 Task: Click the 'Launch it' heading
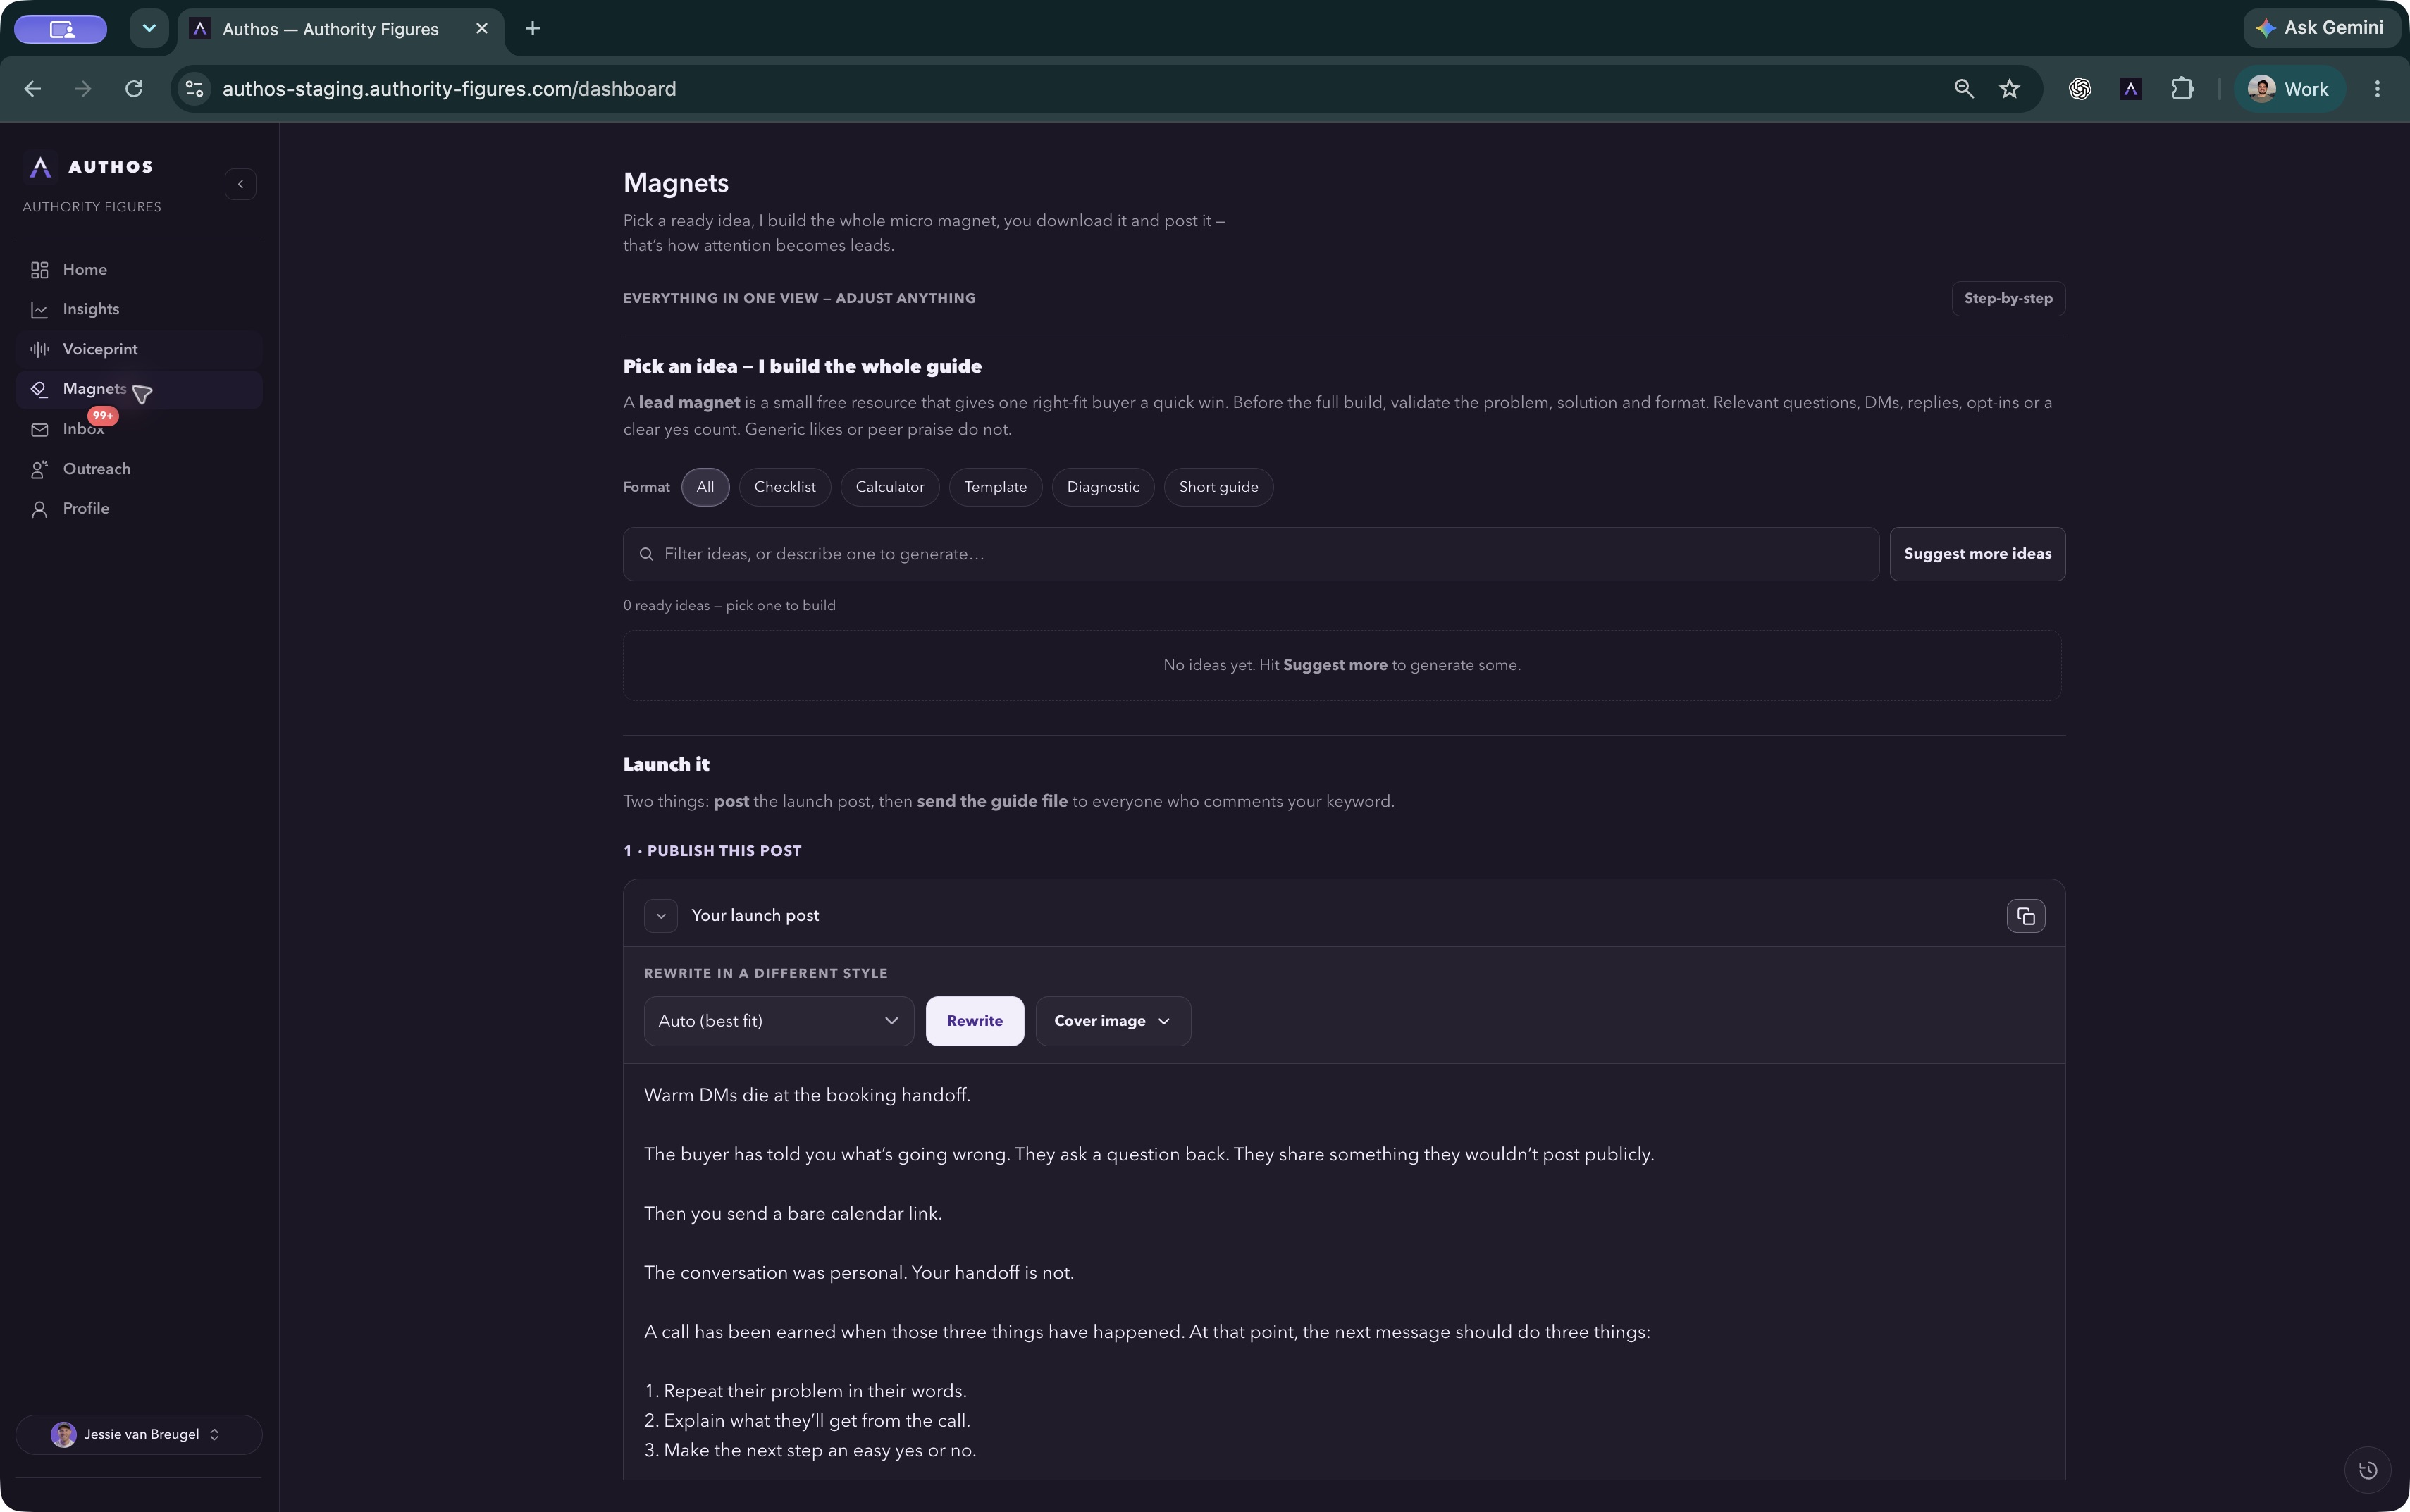pyautogui.click(x=666, y=764)
